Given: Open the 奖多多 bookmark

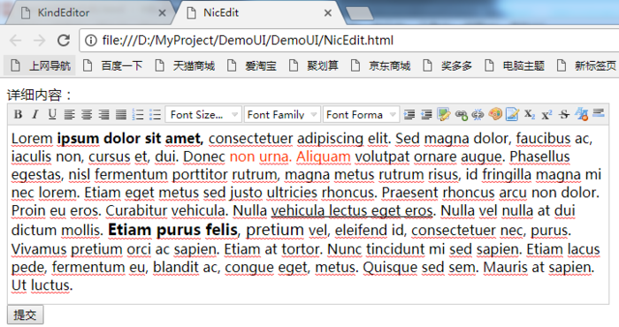Looking at the screenshot, I should point(447,65).
